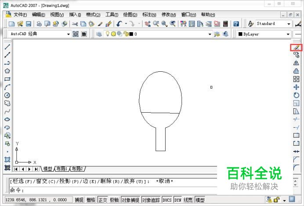Toggle DYN dynamic input
This screenshot has height=206, width=304.
(x=178, y=200)
